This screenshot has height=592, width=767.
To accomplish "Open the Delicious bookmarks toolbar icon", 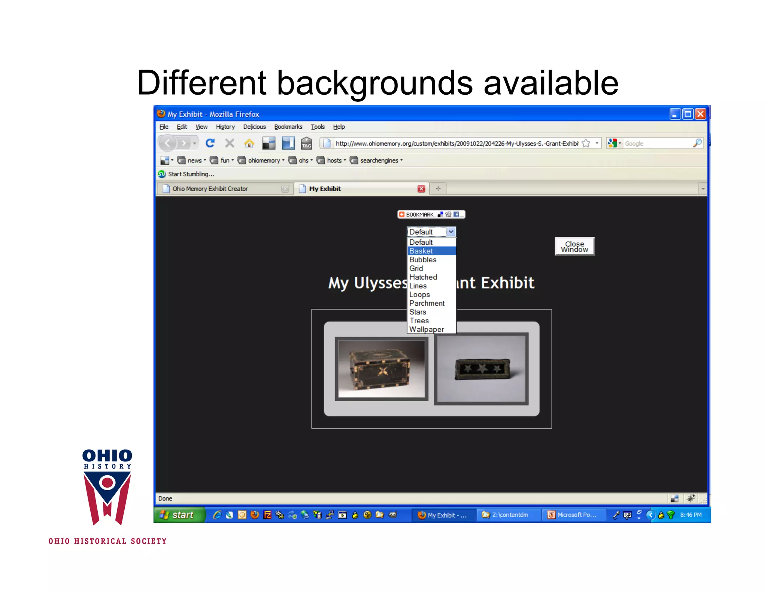I will pos(269,143).
